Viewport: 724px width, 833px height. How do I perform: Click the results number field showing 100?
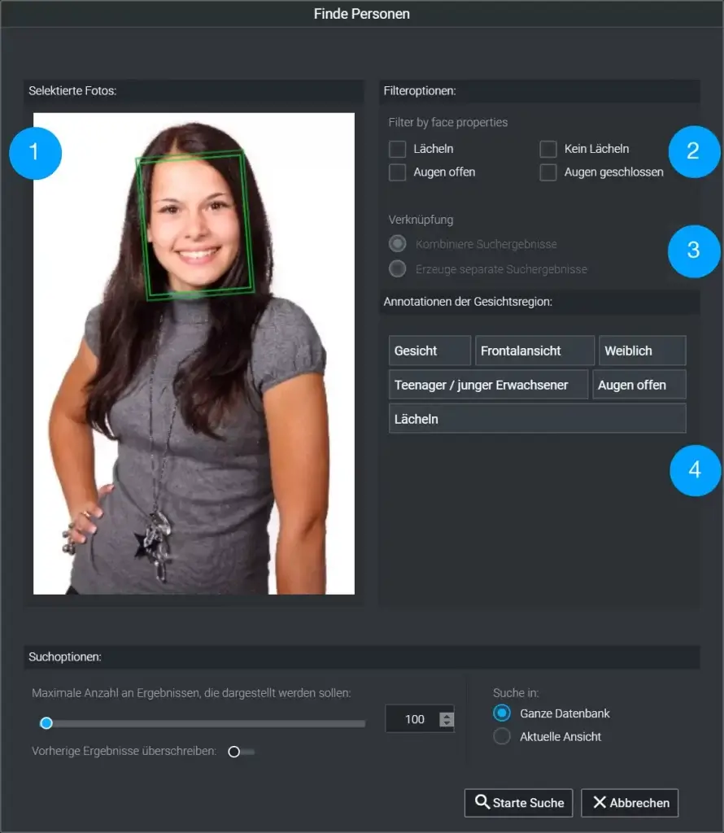(414, 719)
